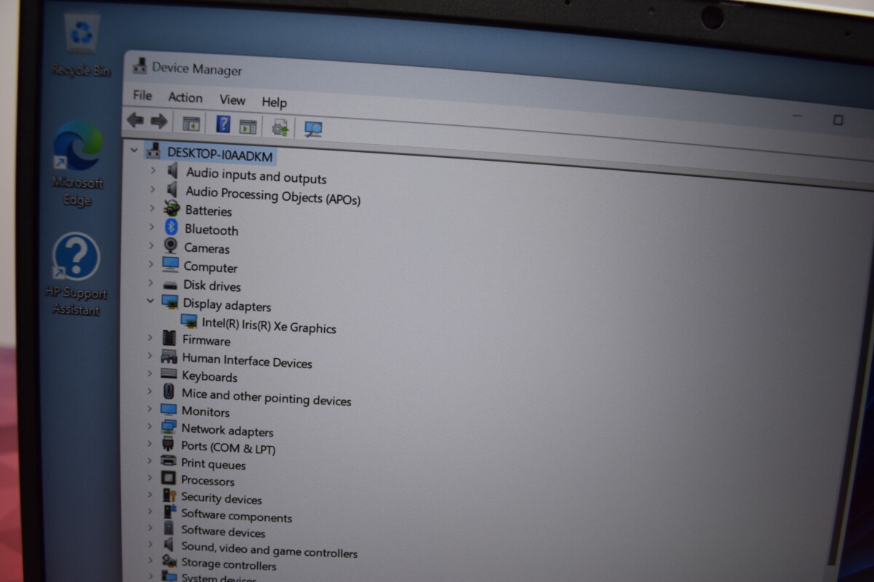Viewport: 874px width, 582px height.
Task: Open the View menu
Action: pyautogui.click(x=232, y=100)
